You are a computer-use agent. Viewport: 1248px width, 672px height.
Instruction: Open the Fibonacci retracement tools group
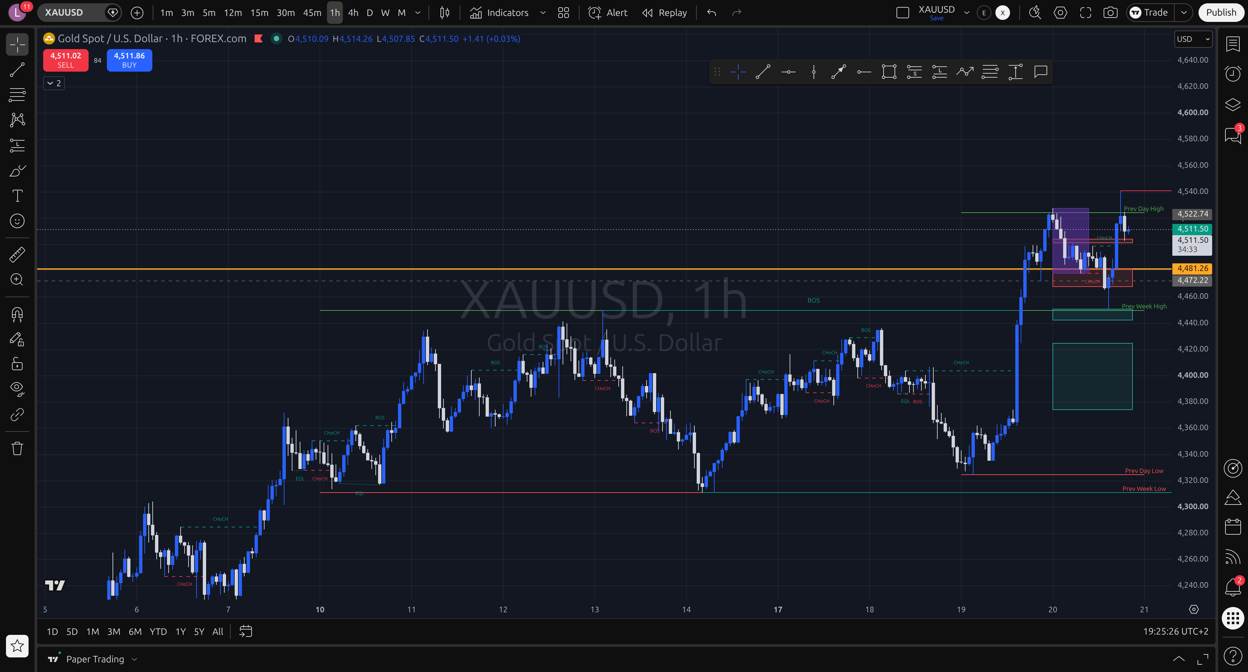(18, 95)
